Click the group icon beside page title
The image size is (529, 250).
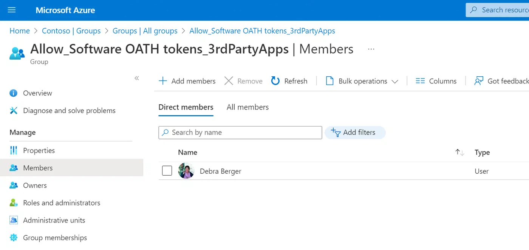click(x=17, y=53)
